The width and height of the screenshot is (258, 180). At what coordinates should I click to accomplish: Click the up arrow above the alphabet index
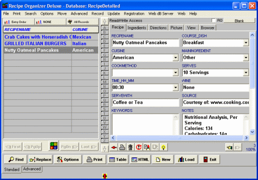click(104, 21)
